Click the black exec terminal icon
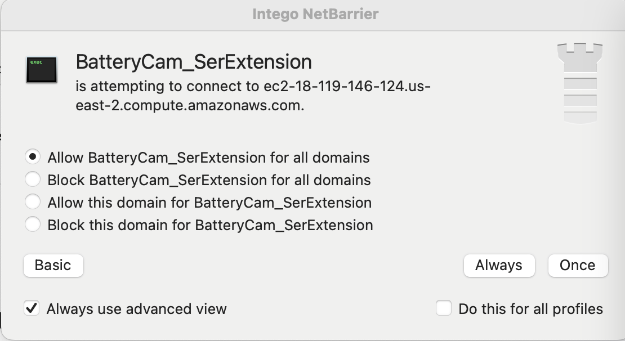 pos(41,70)
